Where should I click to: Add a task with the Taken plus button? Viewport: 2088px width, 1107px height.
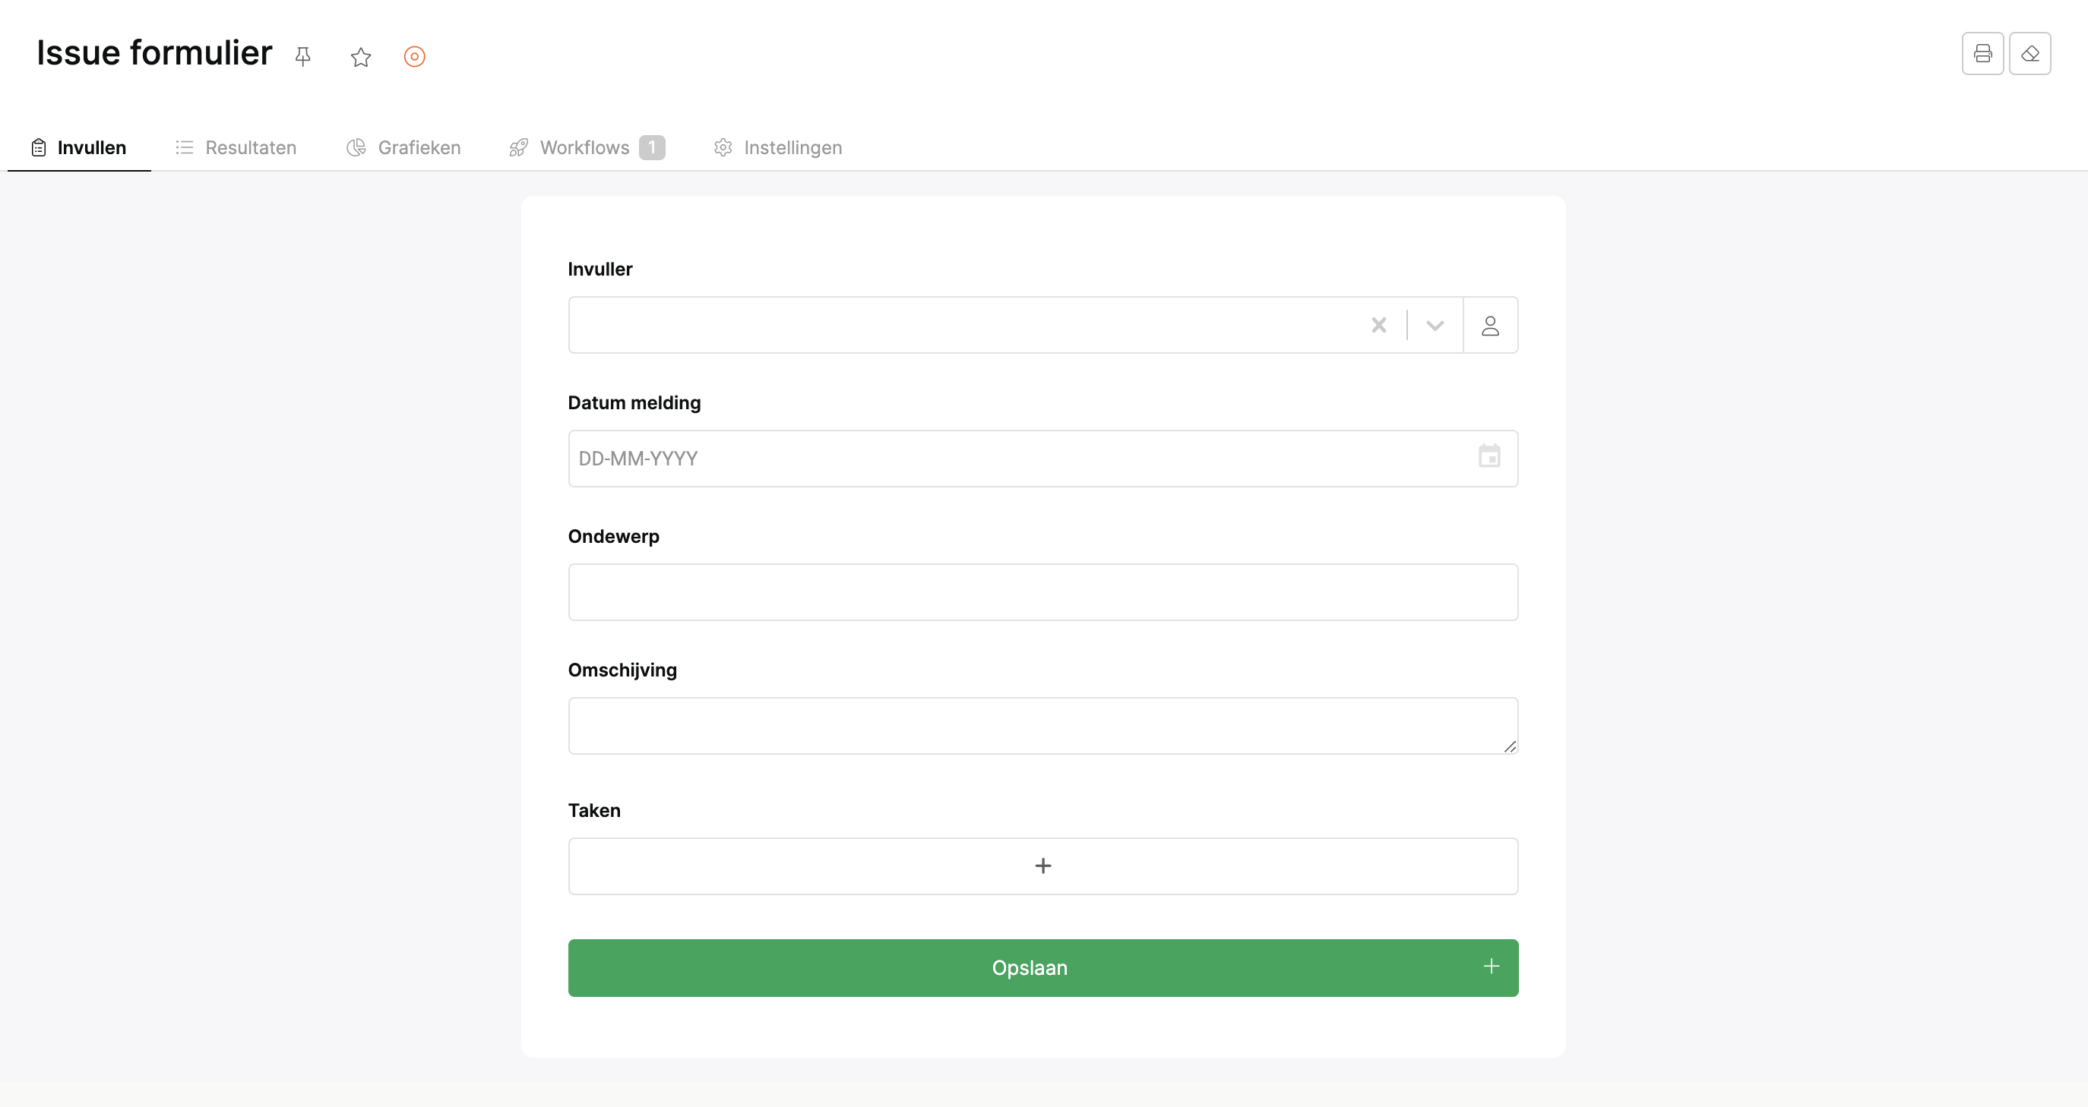(1042, 866)
